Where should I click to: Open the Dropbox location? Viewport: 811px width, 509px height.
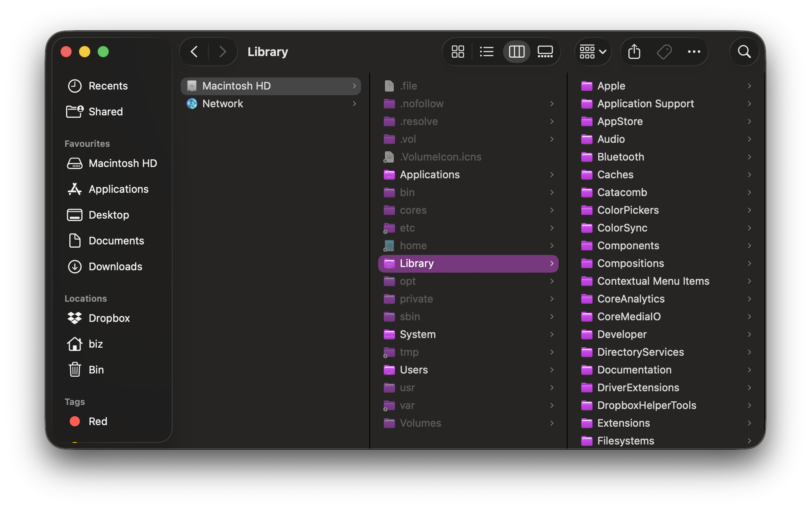(x=109, y=318)
